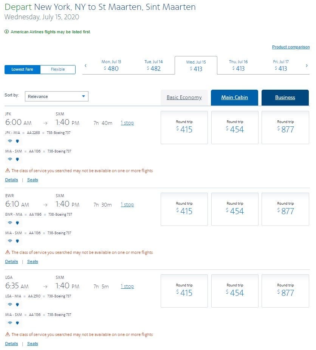Click info icon beside American Airlines notice
The width and height of the screenshot is (316, 350).
point(6,32)
